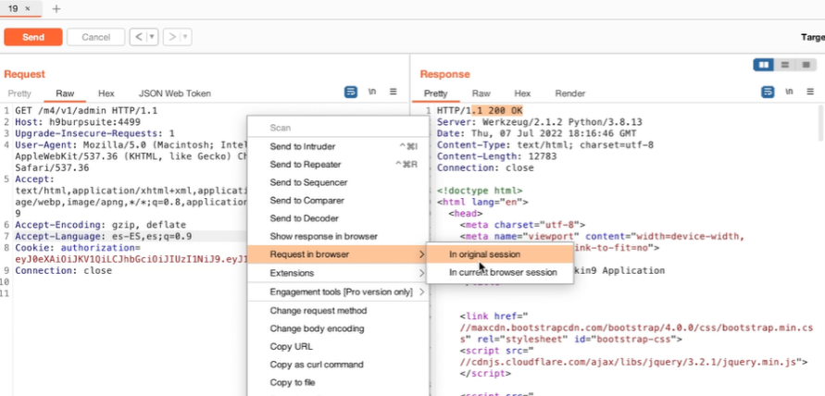Select top-bottom horizontal layout icon
This screenshot has width=825, height=396.
tap(784, 65)
